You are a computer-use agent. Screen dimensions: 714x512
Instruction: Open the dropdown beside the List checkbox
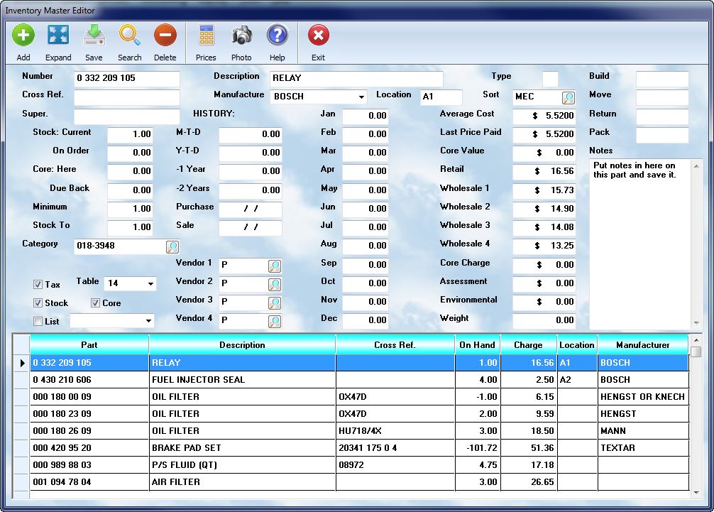click(x=148, y=321)
